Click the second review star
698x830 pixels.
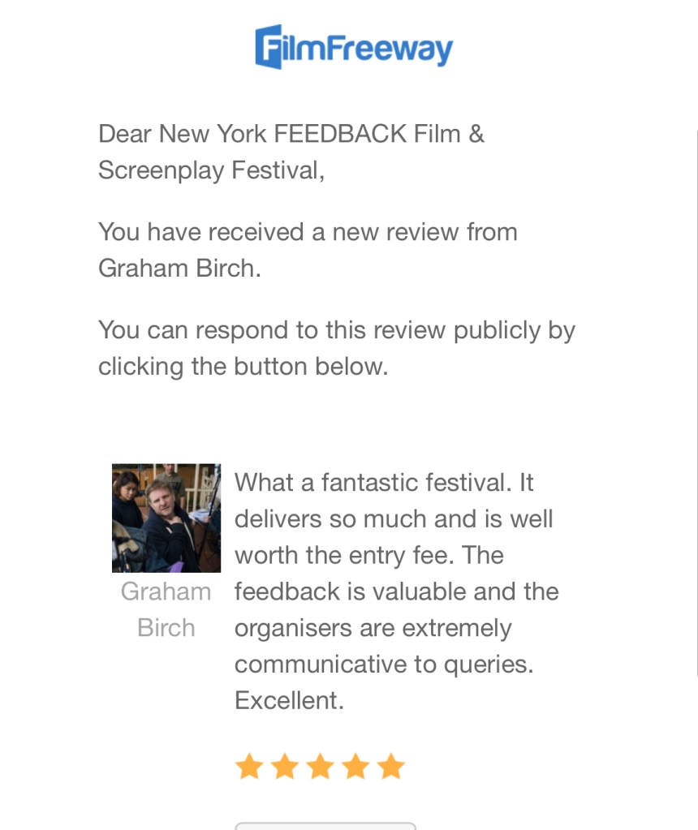284,766
